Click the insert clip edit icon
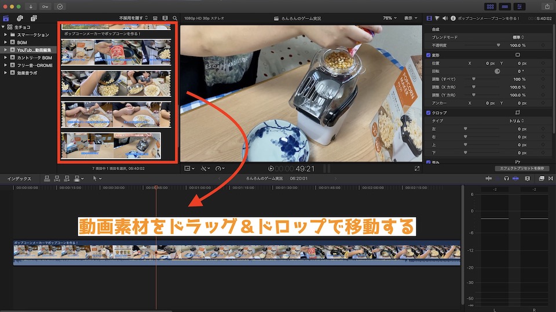This screenshot has height=312, width=556. pyautogui.click(x=57, y=178)
